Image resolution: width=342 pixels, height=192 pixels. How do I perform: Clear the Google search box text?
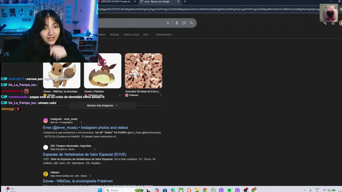point(168,23)
